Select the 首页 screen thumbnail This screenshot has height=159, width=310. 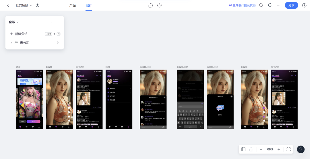point(30,99)
